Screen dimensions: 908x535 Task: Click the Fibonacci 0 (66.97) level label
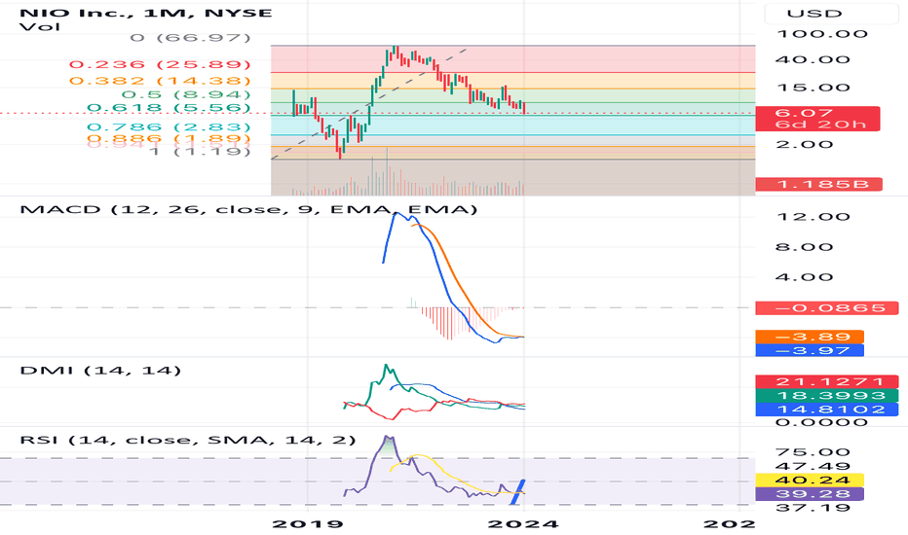pyautogui.click(x=191, y=38)
